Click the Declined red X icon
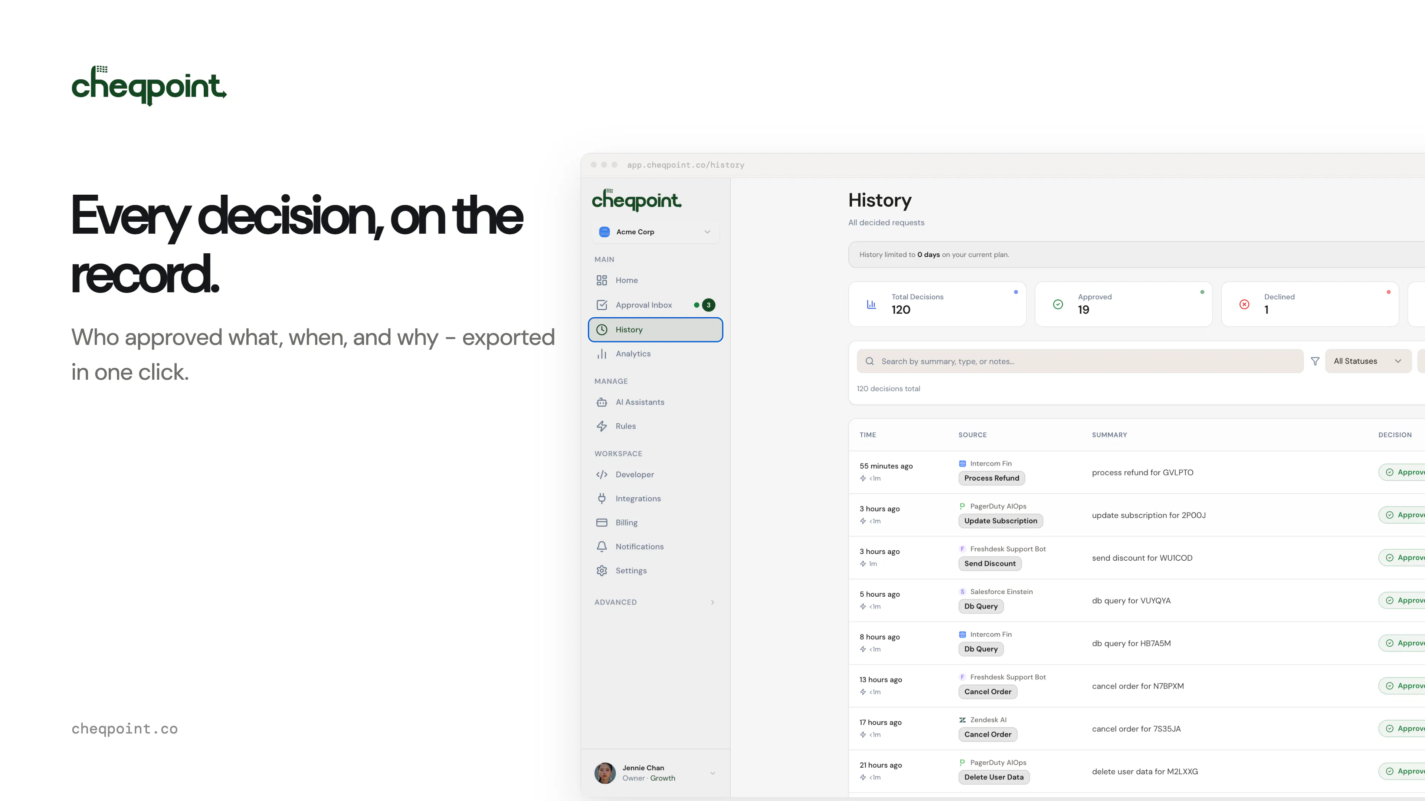The image size is (1425, 801). (1244, 304)
